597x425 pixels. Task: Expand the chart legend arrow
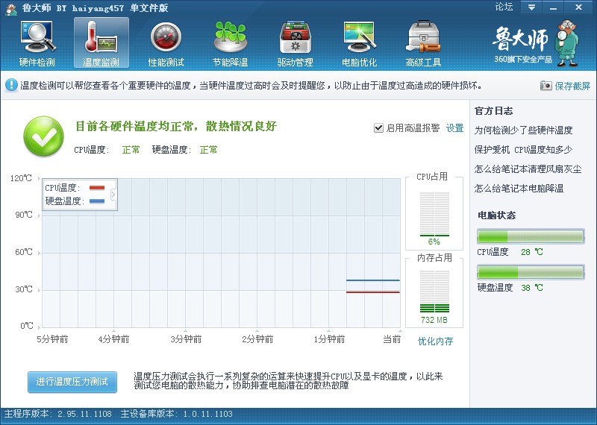point(113,195)
